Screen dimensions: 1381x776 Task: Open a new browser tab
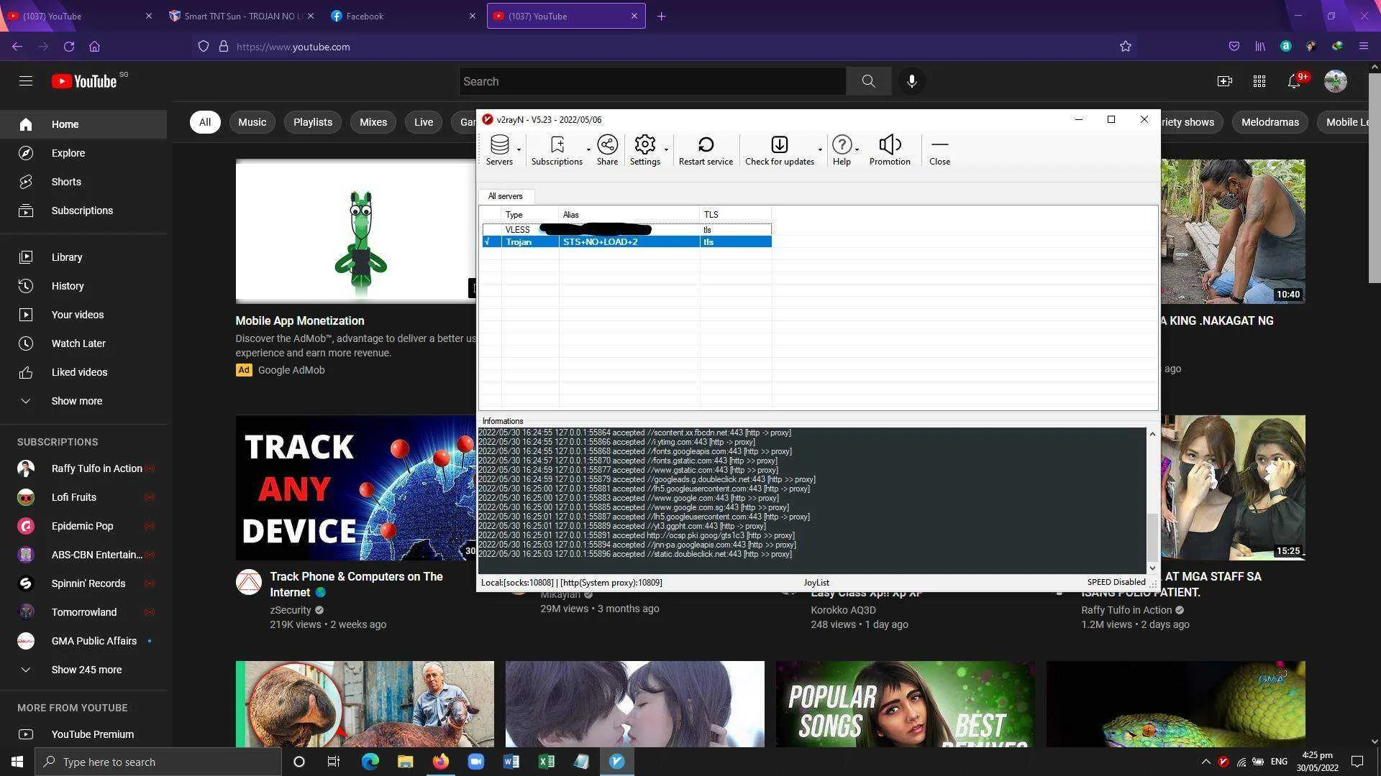point(661,16)
